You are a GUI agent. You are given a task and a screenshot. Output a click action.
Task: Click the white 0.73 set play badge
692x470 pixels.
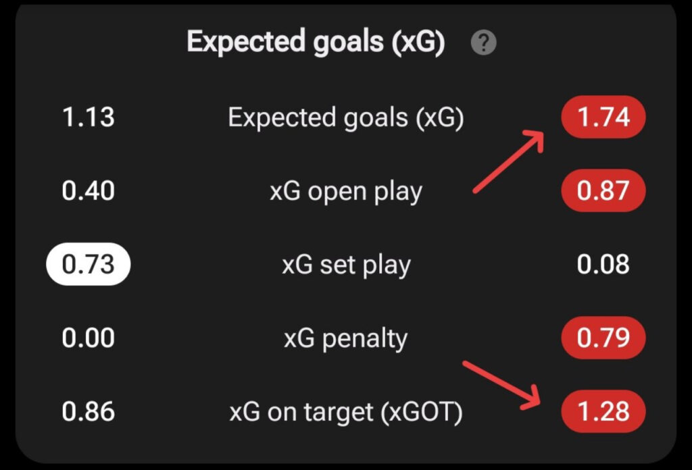click(x=88, y=264)
